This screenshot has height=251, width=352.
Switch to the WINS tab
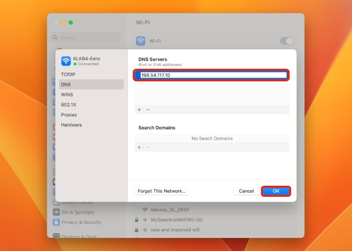point(67,94)
